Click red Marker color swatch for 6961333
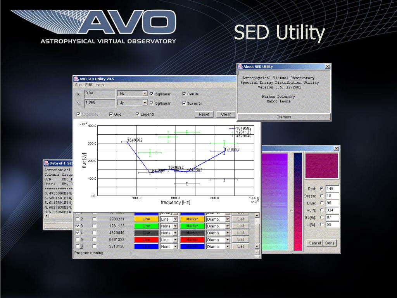The height and width of the screenshot is (298, 397). click(x=192, y=239)
